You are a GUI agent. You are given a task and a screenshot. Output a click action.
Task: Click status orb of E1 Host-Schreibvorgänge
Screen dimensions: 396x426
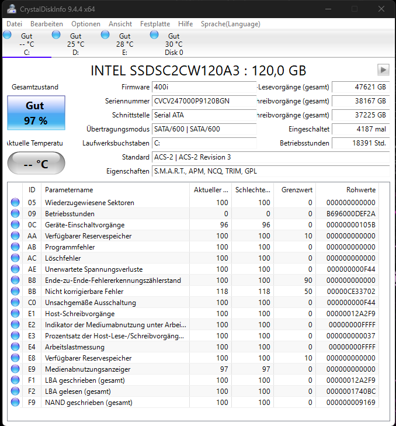point(15,314)
